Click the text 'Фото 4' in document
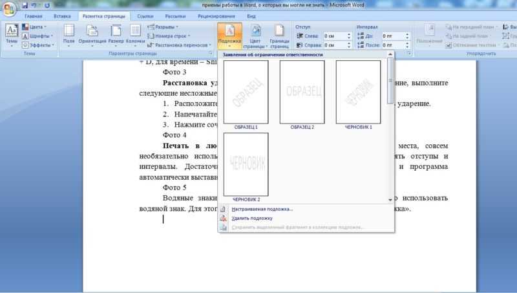The width and height of the screenshot is (517, 293). click(x=174, y=135)
